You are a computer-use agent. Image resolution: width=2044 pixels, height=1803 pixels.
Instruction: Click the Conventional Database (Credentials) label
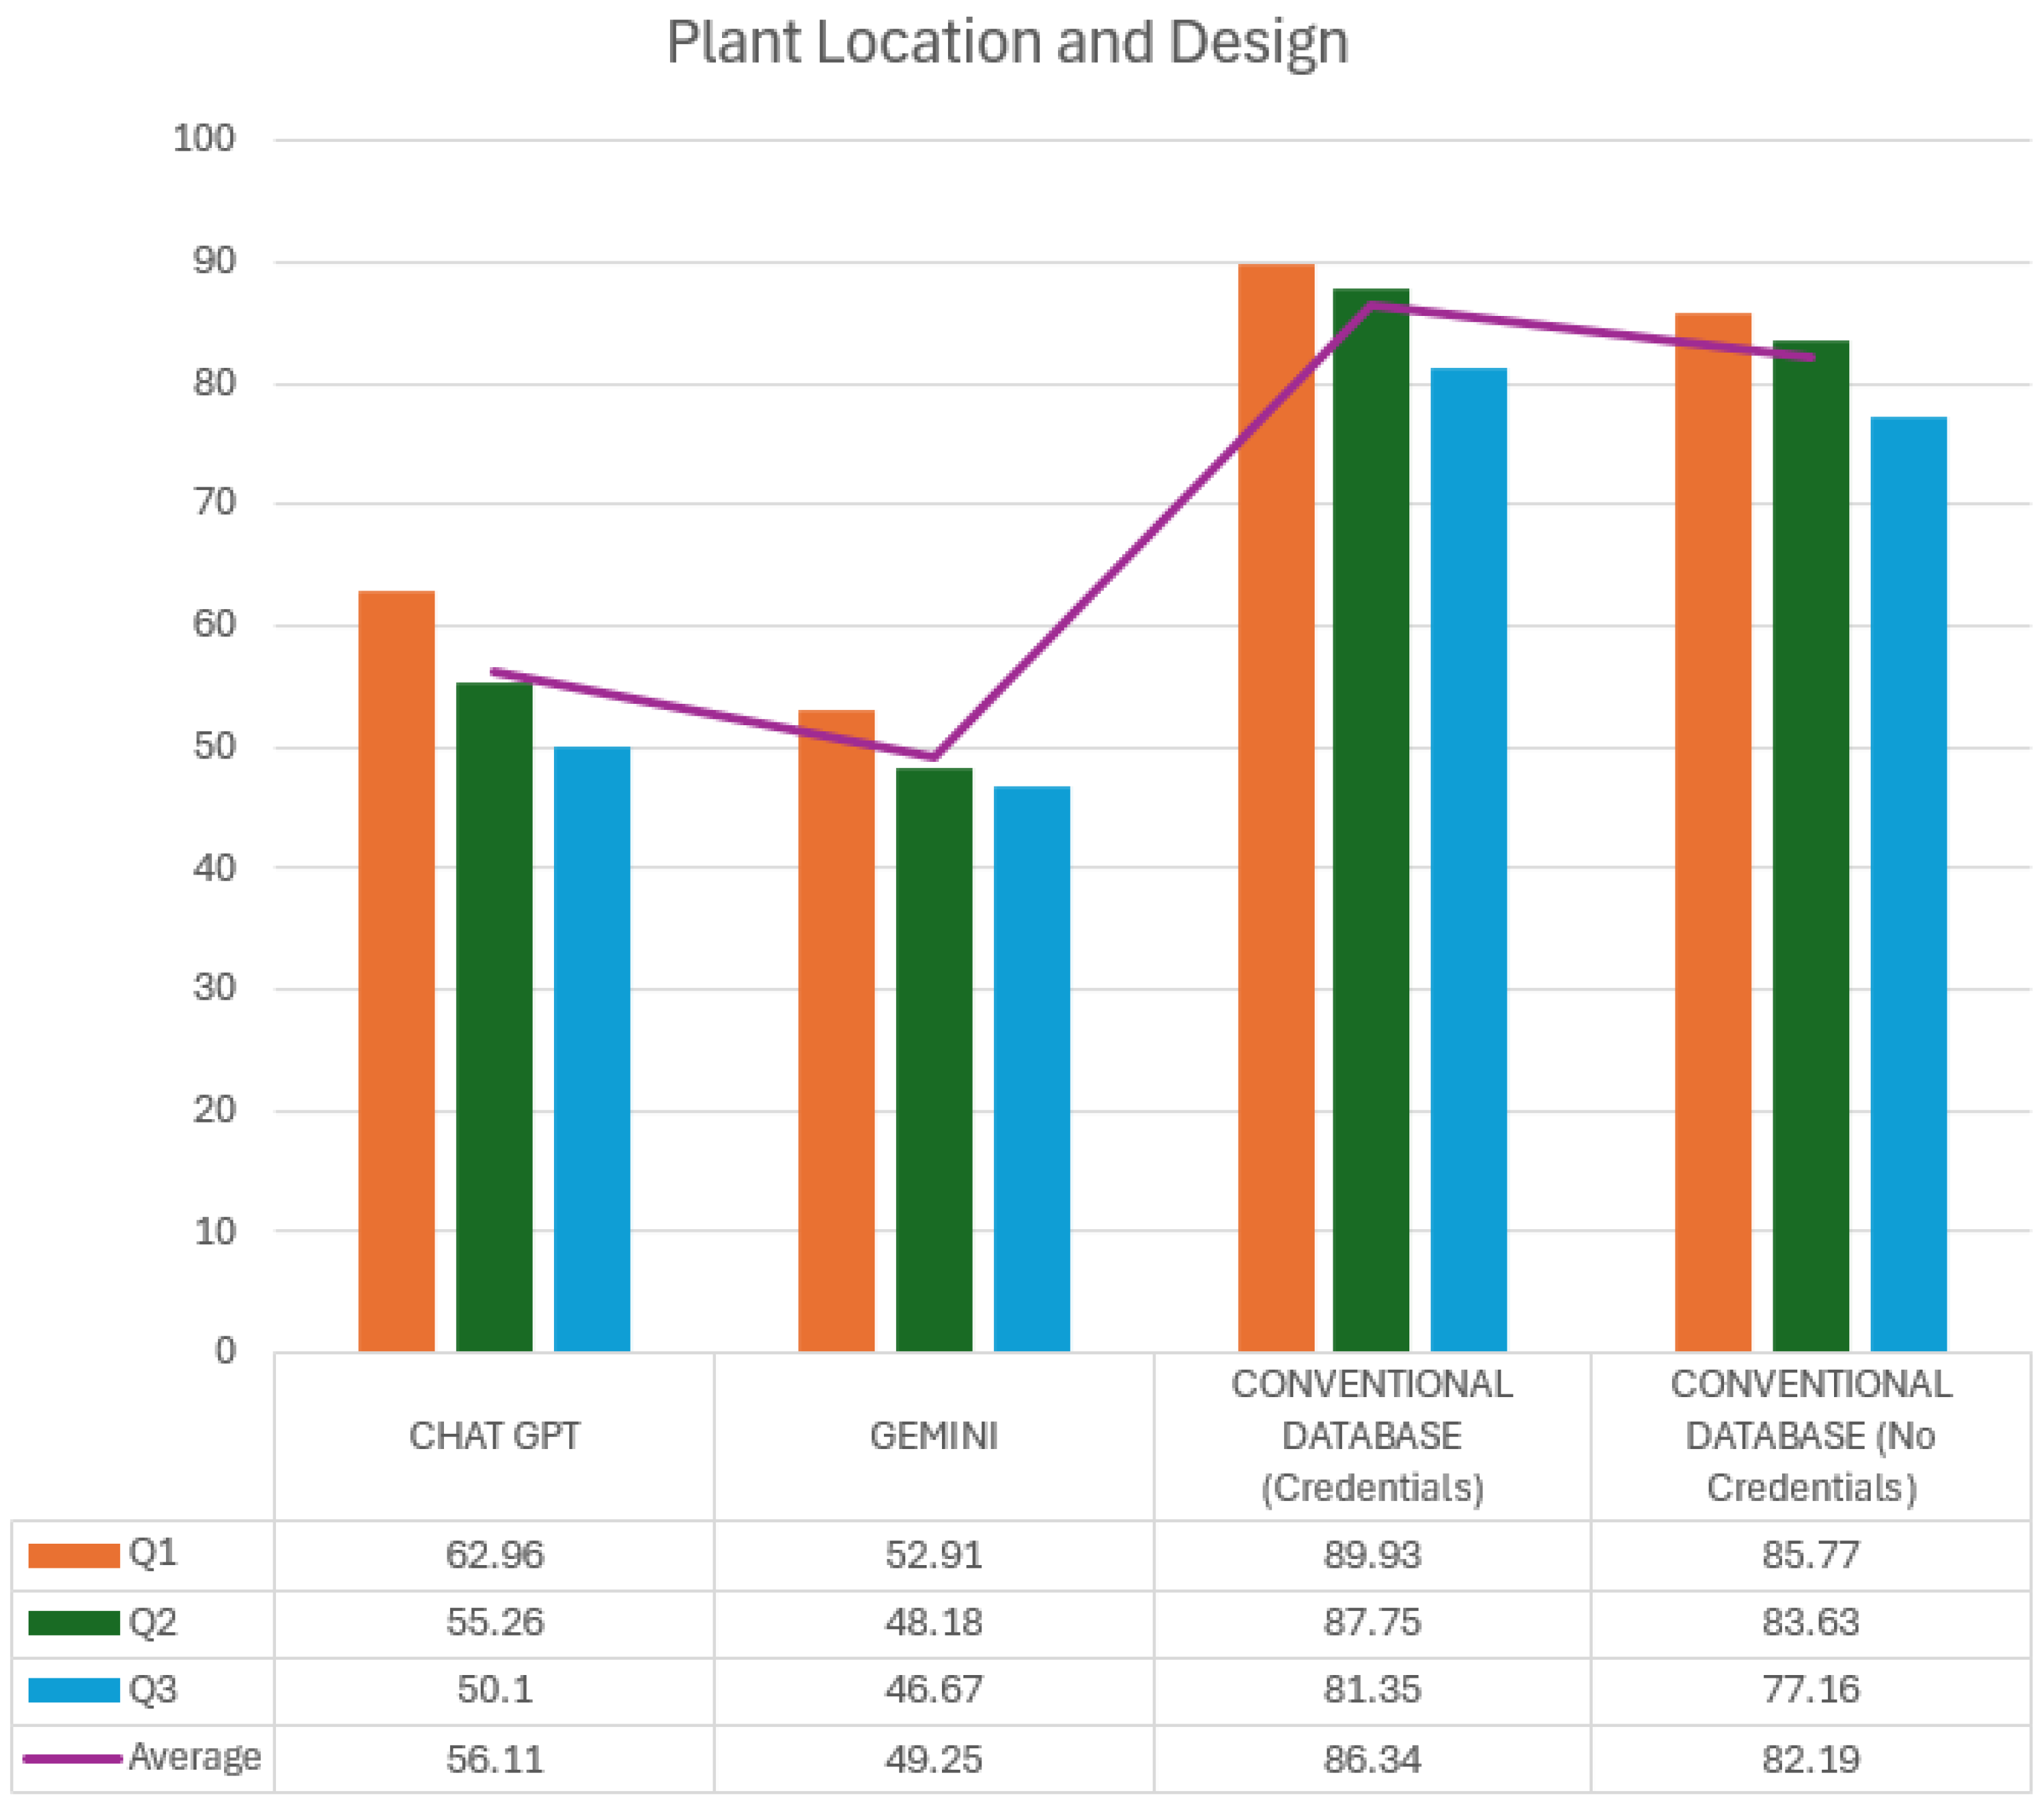pyautogui.click(x=1372, y=1436)
